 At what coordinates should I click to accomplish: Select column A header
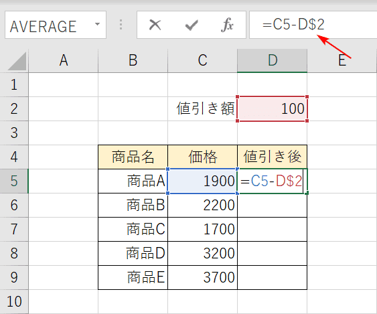[64, 60]
